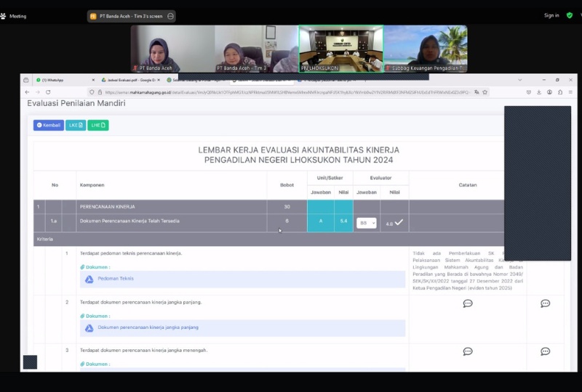Viewport: 582px width, 392px height.
Task: Click rightmost comment bubble for criterion 2
Action: tap(545, 303)
